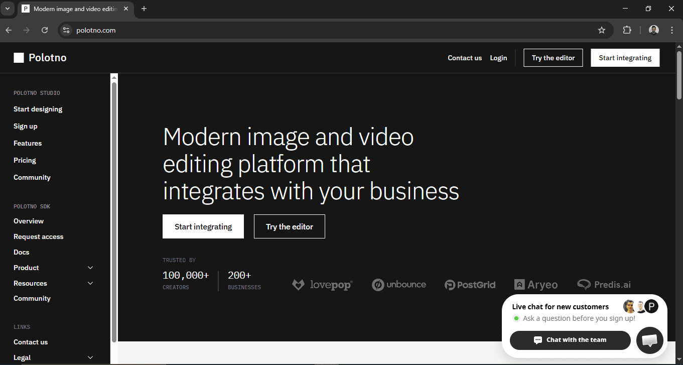The width and height of the screenshot is (683, 365).
Task: Open the floating chat bubble icon
Action: [649, 340]
